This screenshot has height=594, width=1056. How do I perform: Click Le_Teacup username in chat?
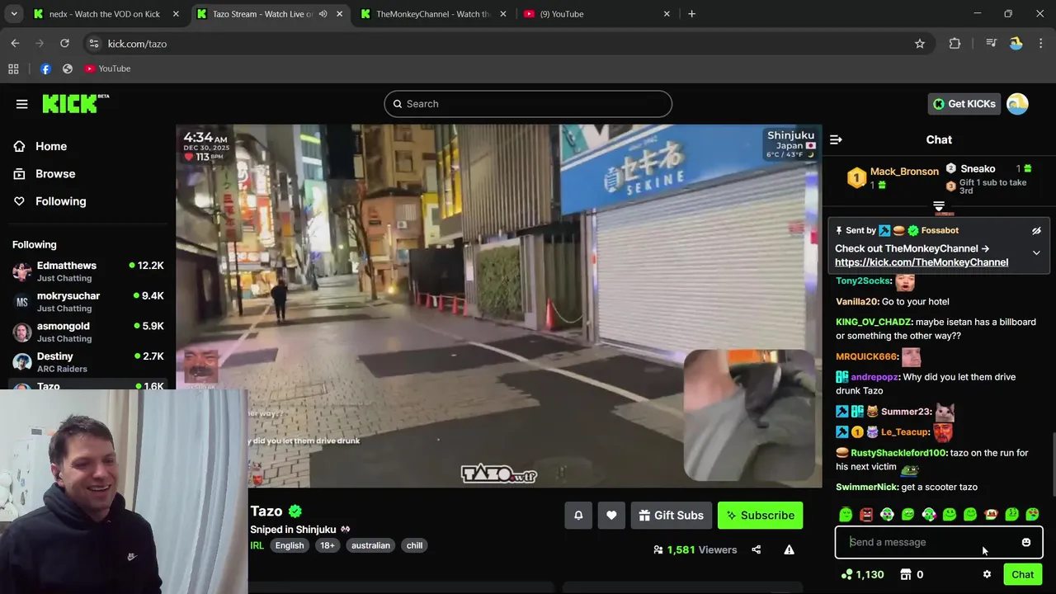point(905,432)
